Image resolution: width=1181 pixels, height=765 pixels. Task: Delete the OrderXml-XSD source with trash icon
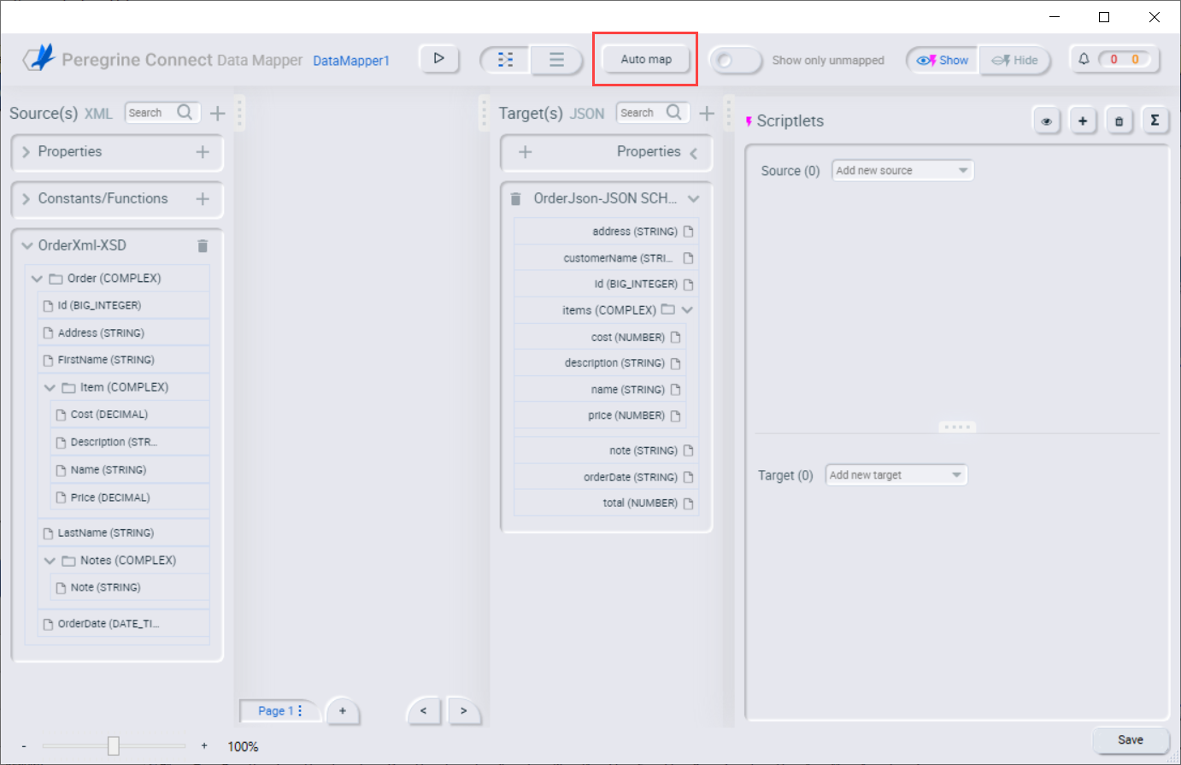tap(203, 246)
